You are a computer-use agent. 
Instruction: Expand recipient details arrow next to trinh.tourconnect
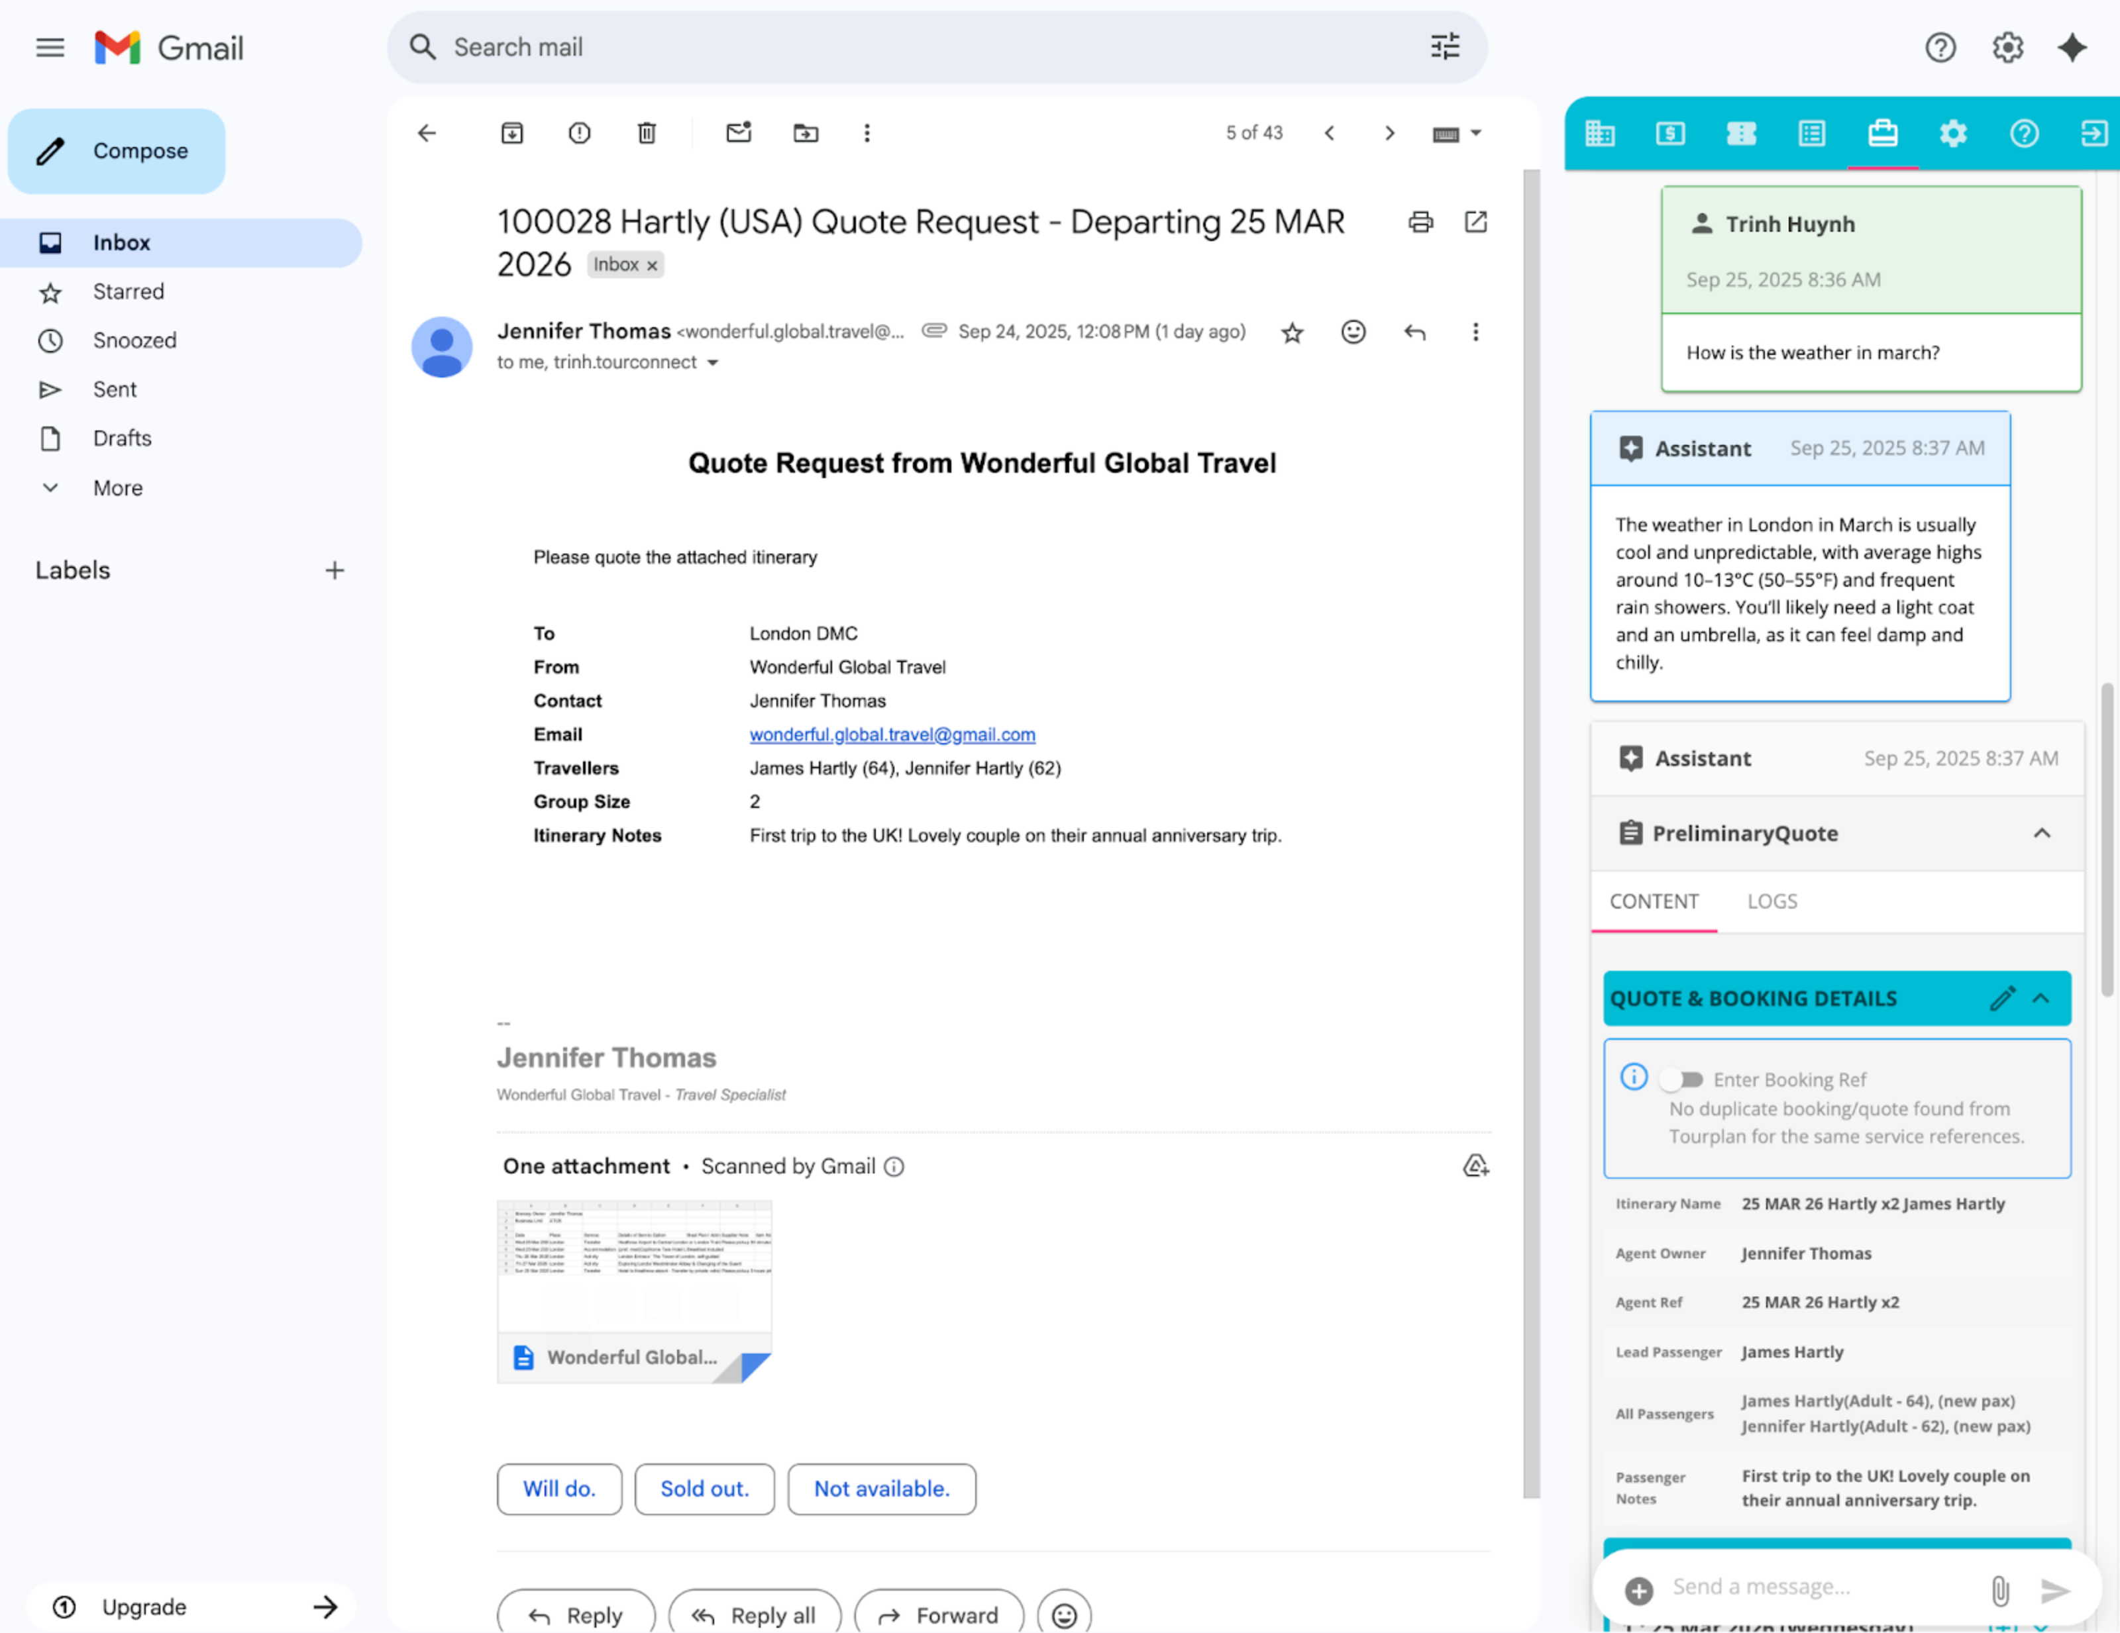tap(712, 363)
